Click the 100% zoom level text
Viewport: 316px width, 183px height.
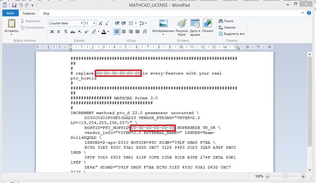coord(259,176)
